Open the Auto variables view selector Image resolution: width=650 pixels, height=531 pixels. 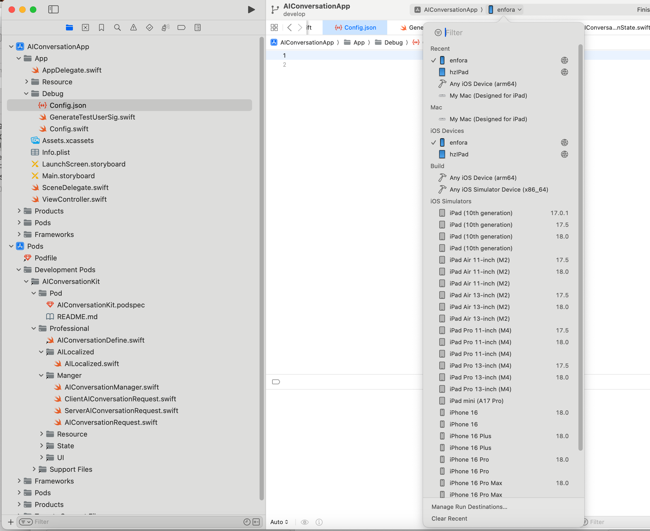point(279,522)
